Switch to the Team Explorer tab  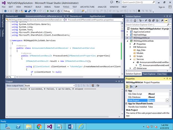pos(149,74)
